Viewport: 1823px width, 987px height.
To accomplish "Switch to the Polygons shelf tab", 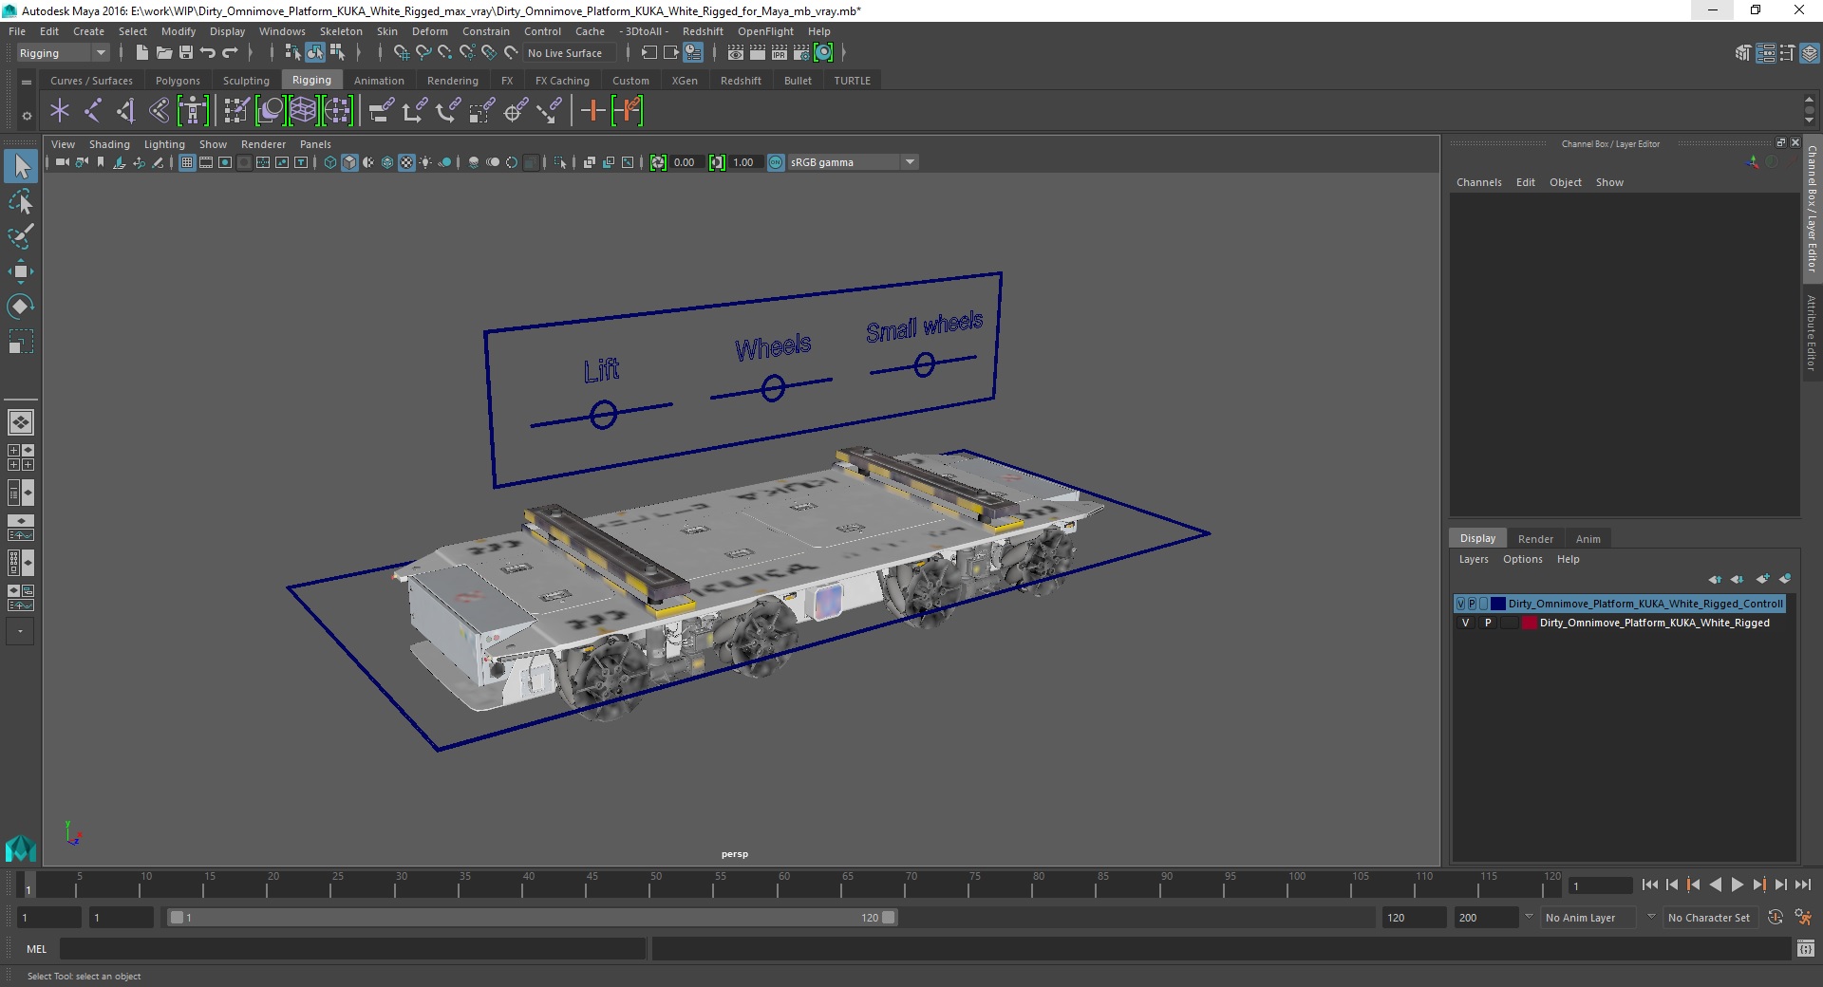I will [178, 81].
